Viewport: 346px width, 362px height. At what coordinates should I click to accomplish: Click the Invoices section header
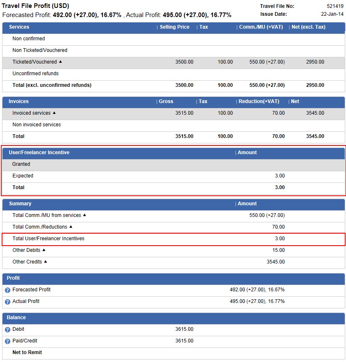coord(19,101)
